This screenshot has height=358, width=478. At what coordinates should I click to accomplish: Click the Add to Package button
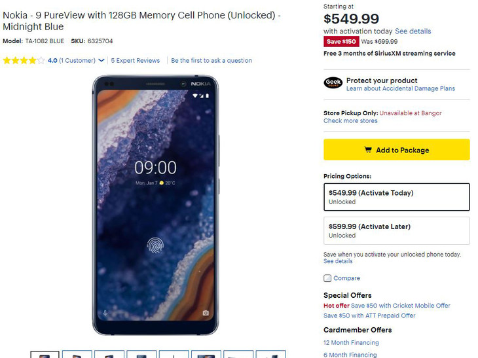click(x=397, y=150)
